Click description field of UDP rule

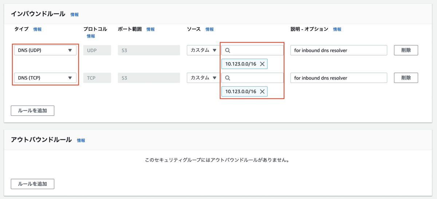[339, 51]
